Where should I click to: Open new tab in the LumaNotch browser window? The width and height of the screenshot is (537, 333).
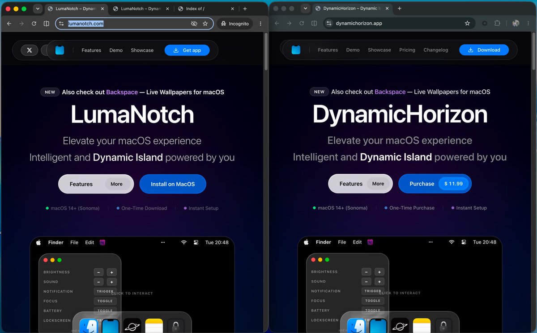point(245,8)
